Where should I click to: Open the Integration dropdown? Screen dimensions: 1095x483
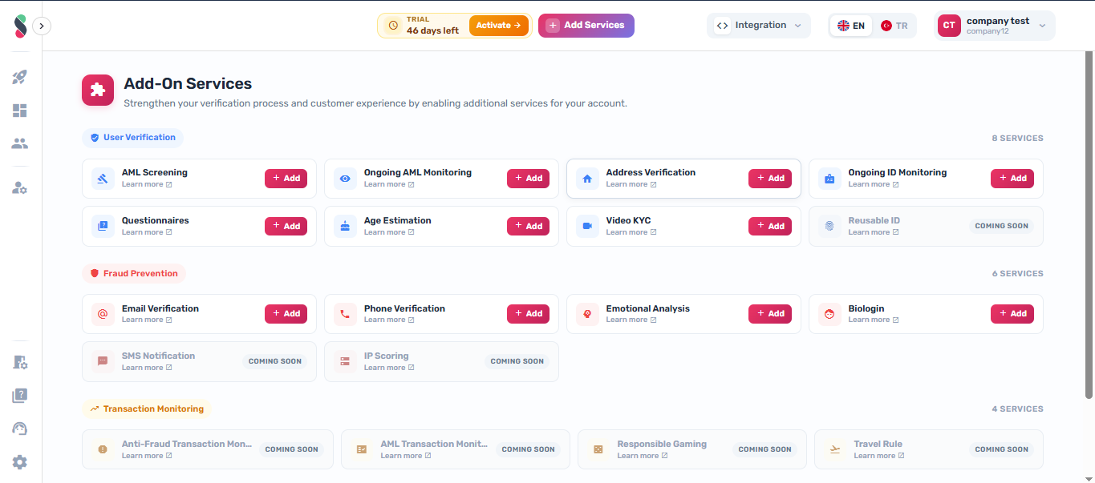(x=759, y=26)
